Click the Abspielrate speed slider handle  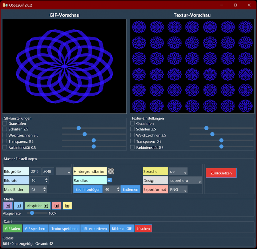[x=32, y=213]
